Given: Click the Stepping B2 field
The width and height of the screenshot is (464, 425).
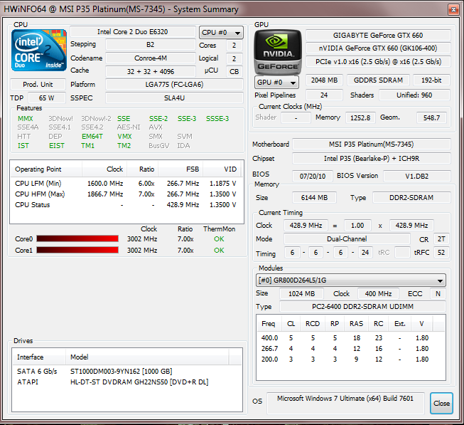Looking at the screenshot, I should (151, 45).
